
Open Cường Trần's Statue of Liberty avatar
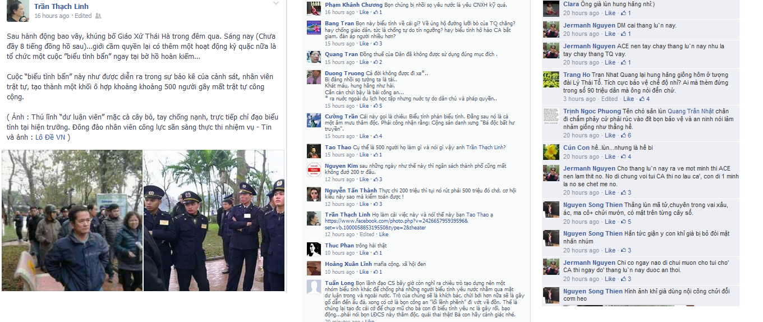pyautogui.click(x=314, y=120)
